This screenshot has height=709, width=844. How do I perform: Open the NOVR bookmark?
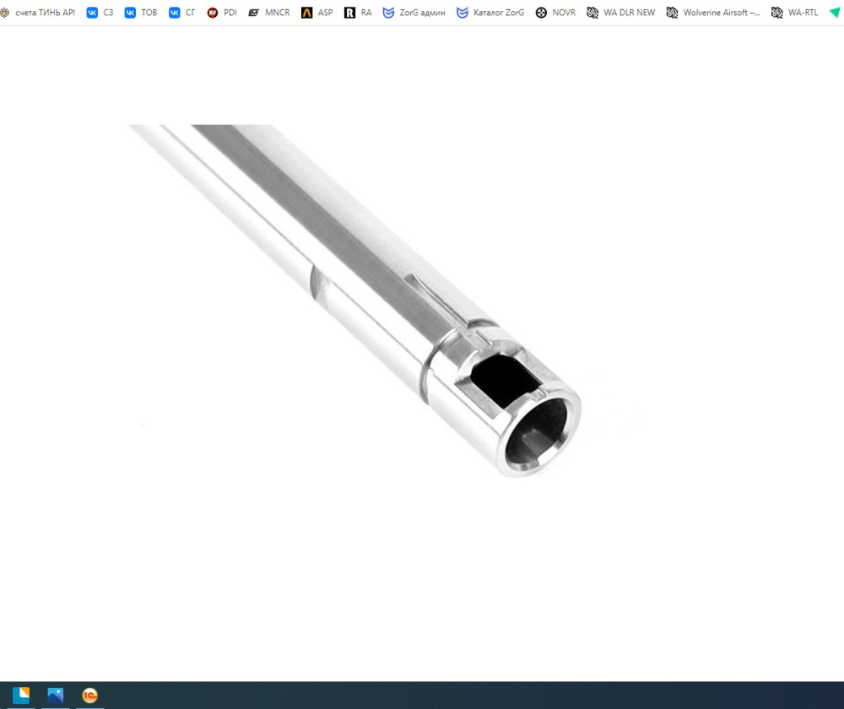pos(555,13)
